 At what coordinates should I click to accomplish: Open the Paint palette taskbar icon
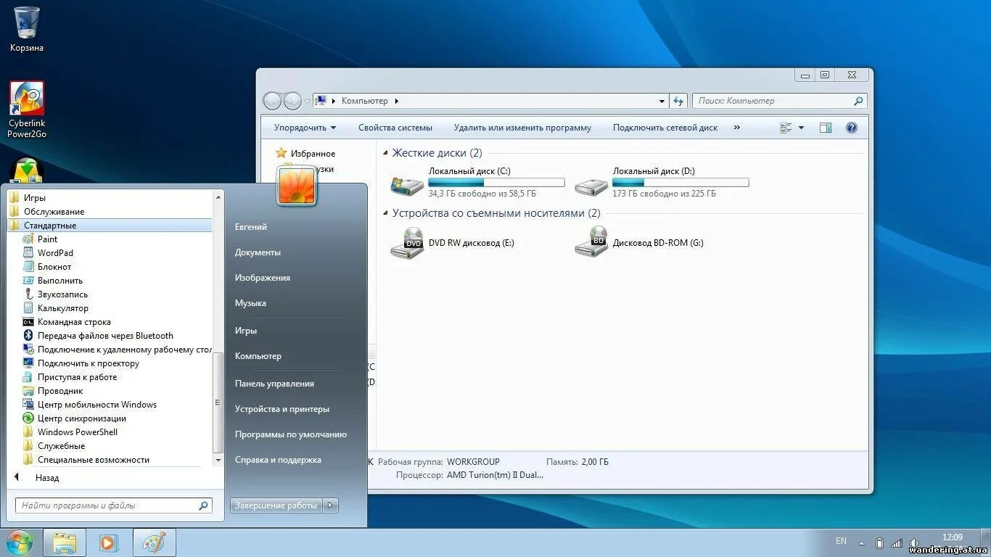coord(154,542)
